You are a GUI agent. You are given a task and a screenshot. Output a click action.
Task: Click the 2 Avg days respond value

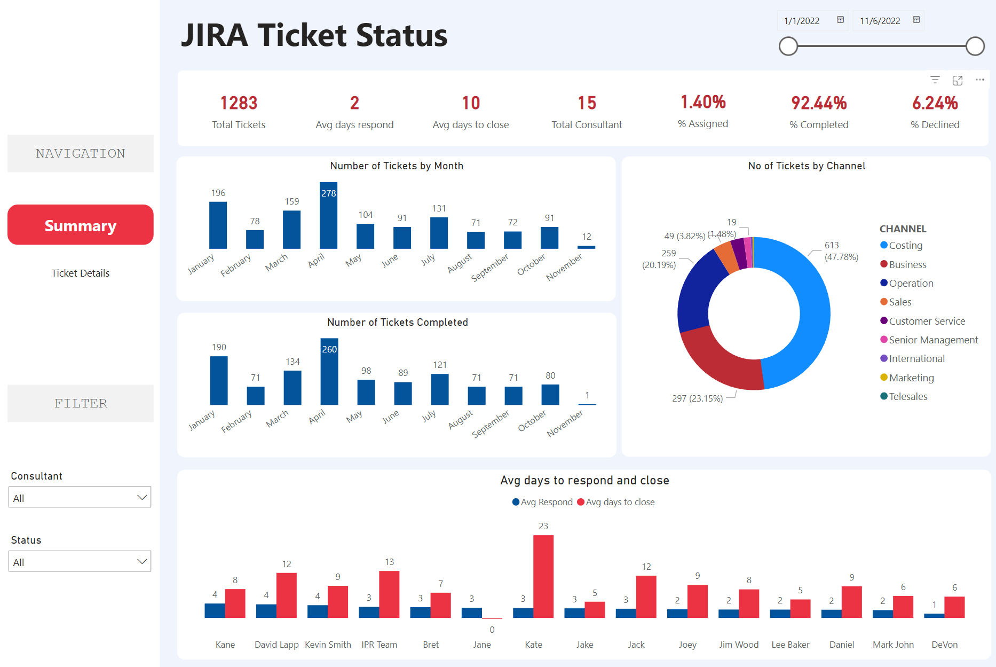tap(354, 103)
